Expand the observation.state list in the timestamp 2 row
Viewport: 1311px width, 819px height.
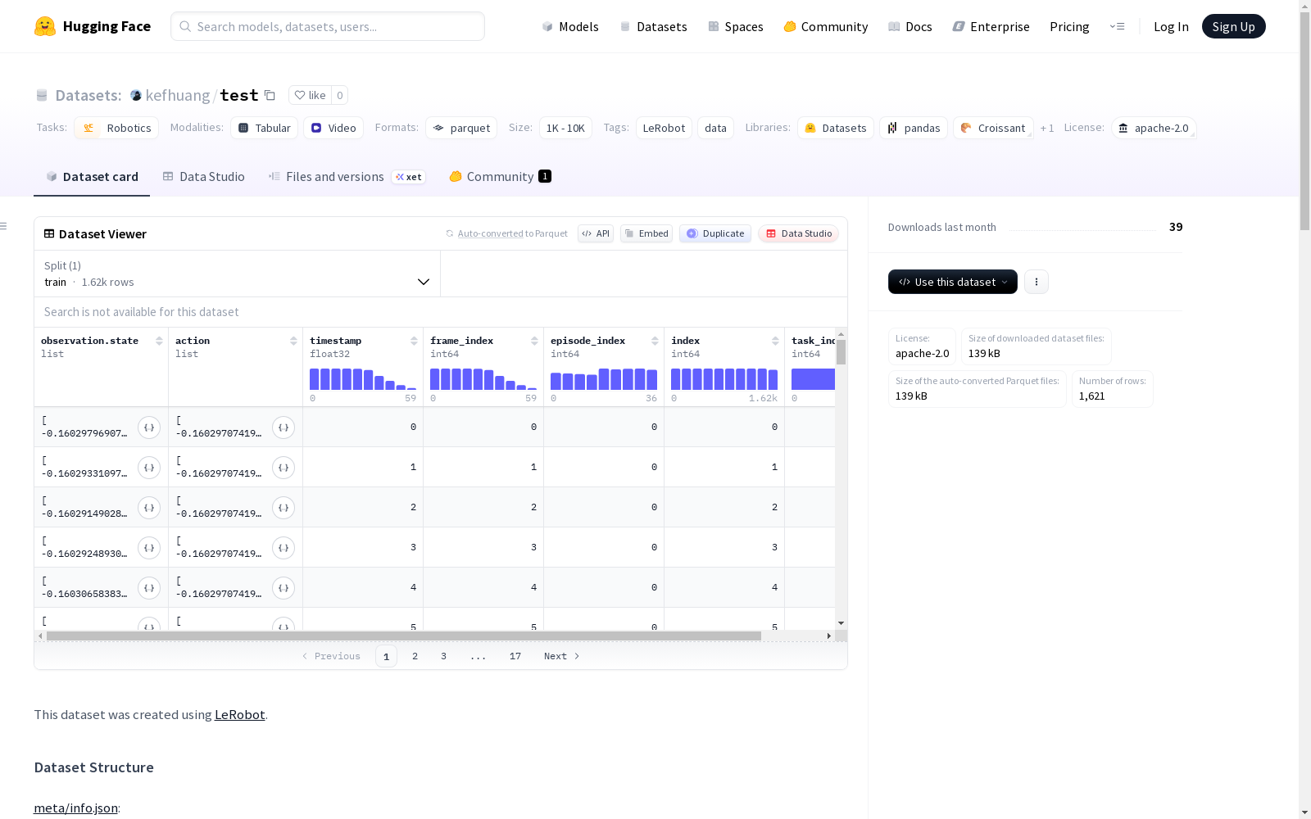tap(149, 508)
